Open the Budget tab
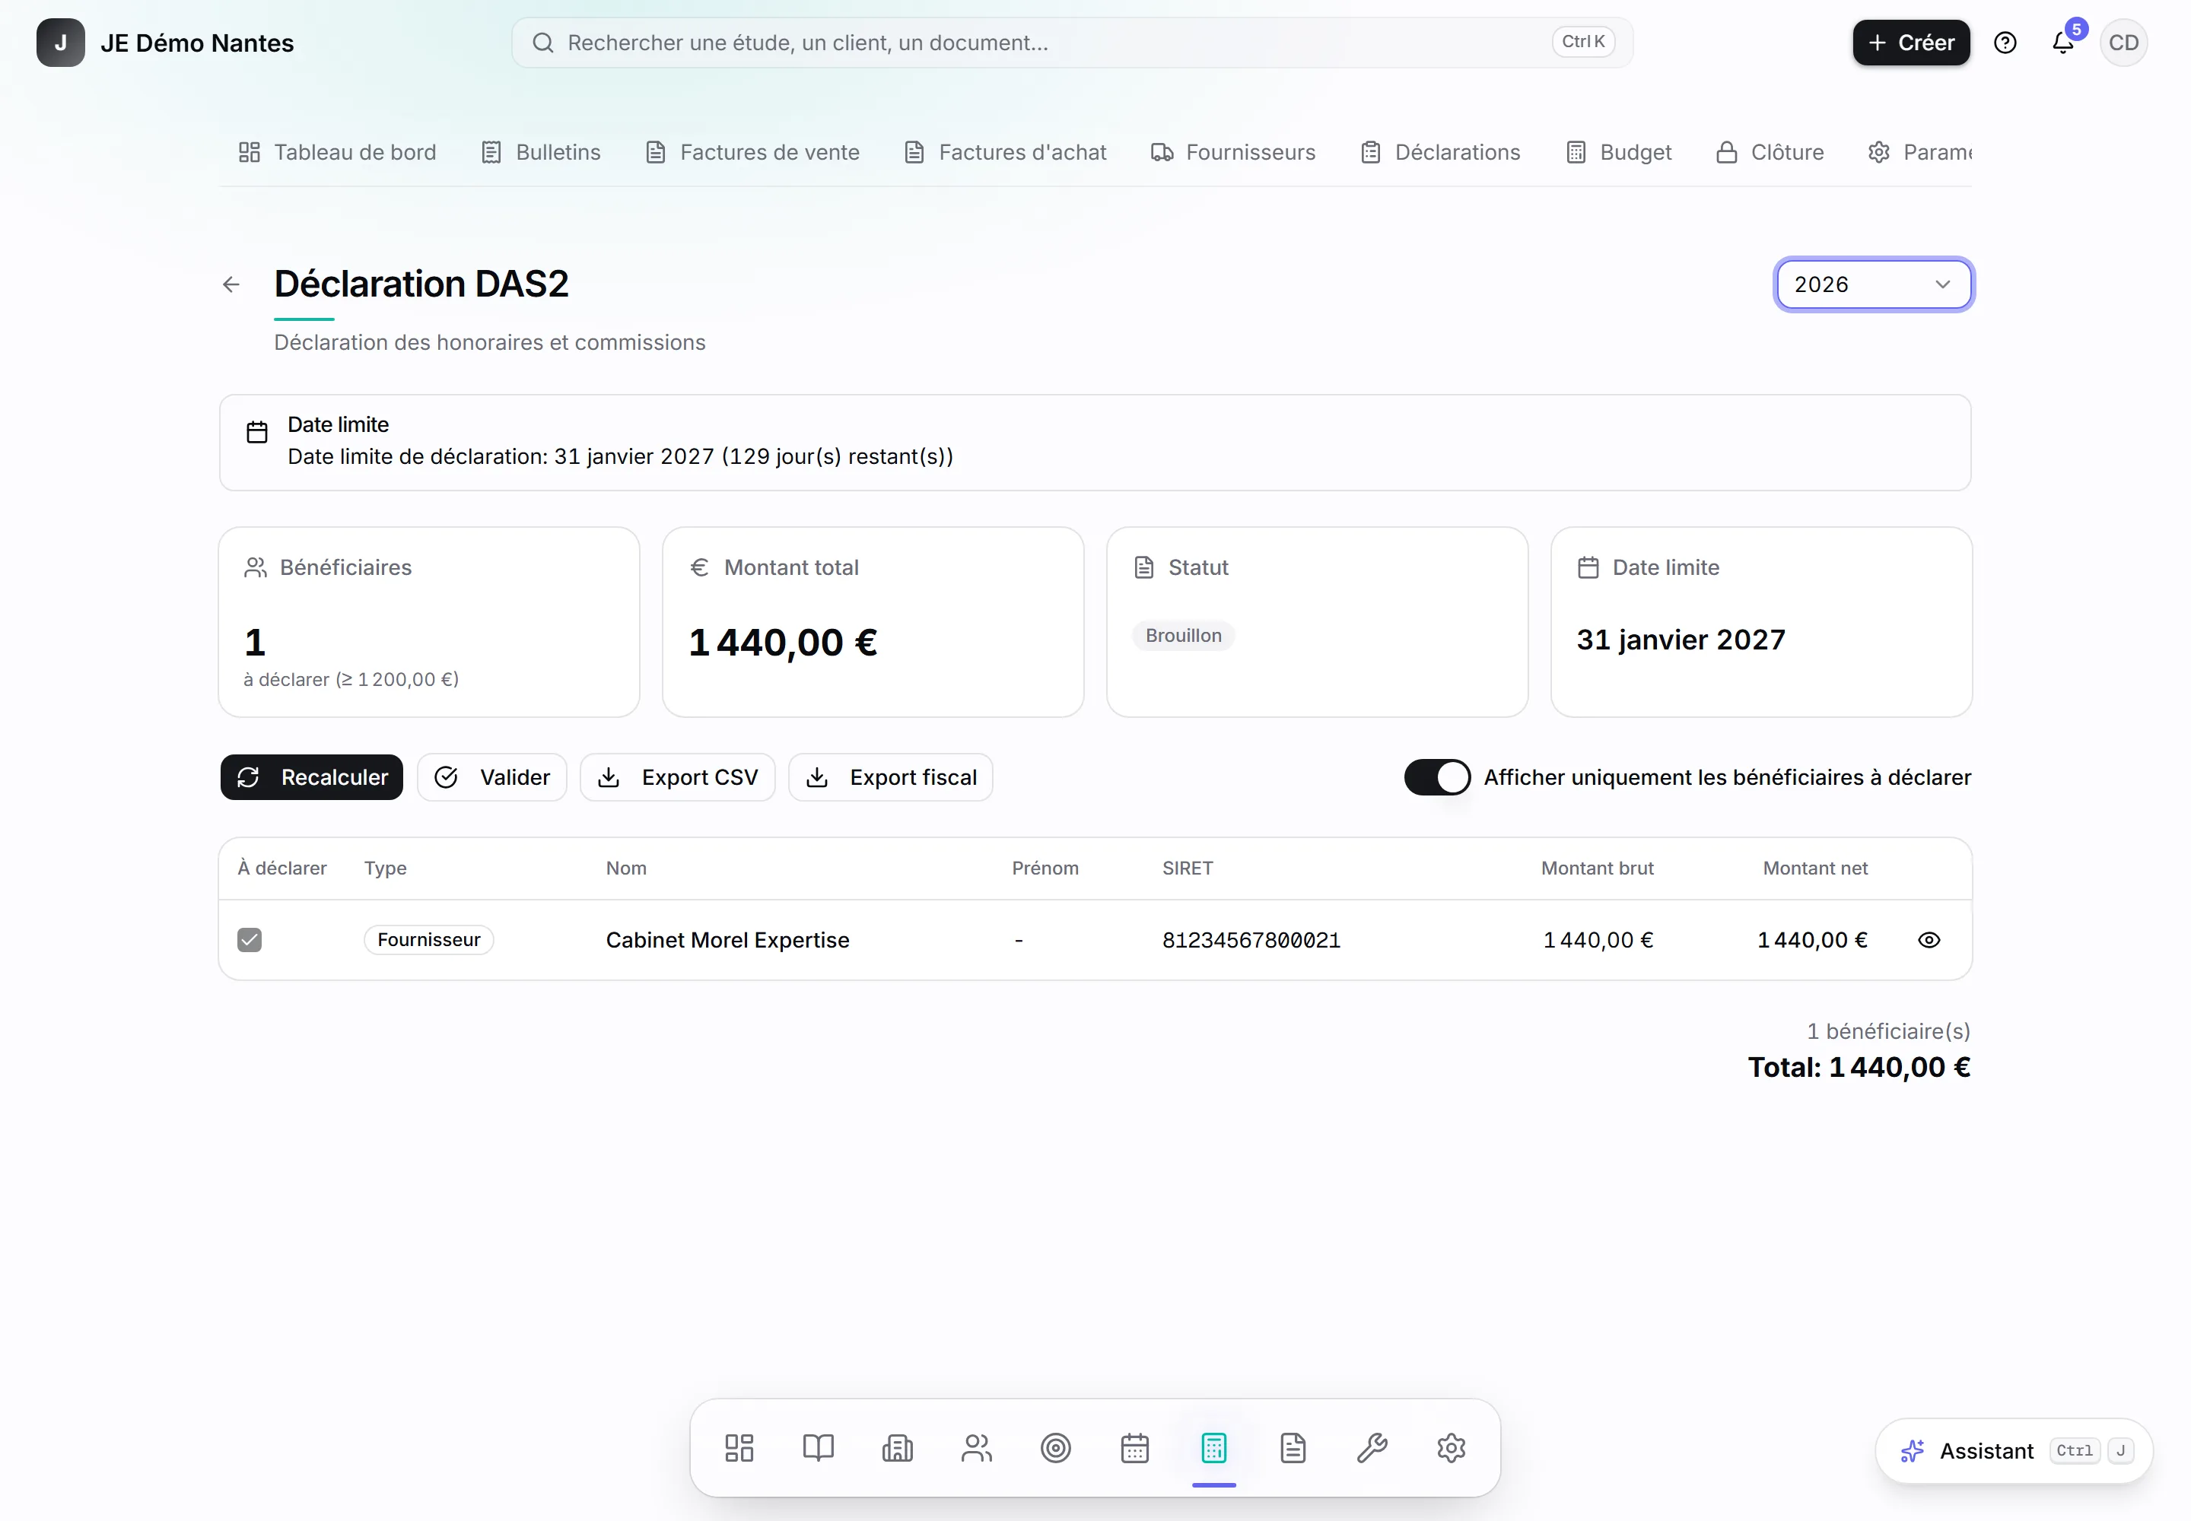Screen dimensions: 2191x1521 point(1619,153)
